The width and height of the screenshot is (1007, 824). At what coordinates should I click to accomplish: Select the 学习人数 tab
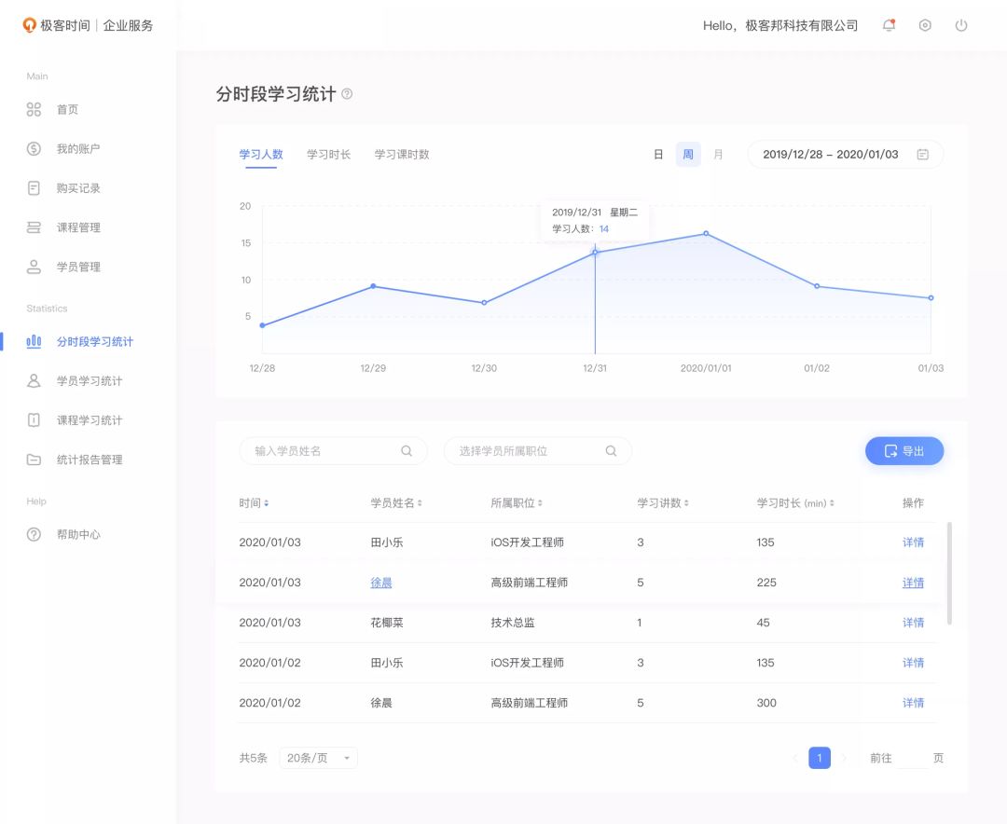point(261,155)
